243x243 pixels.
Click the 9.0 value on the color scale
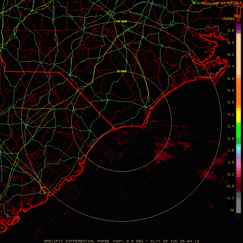(231, 42)
